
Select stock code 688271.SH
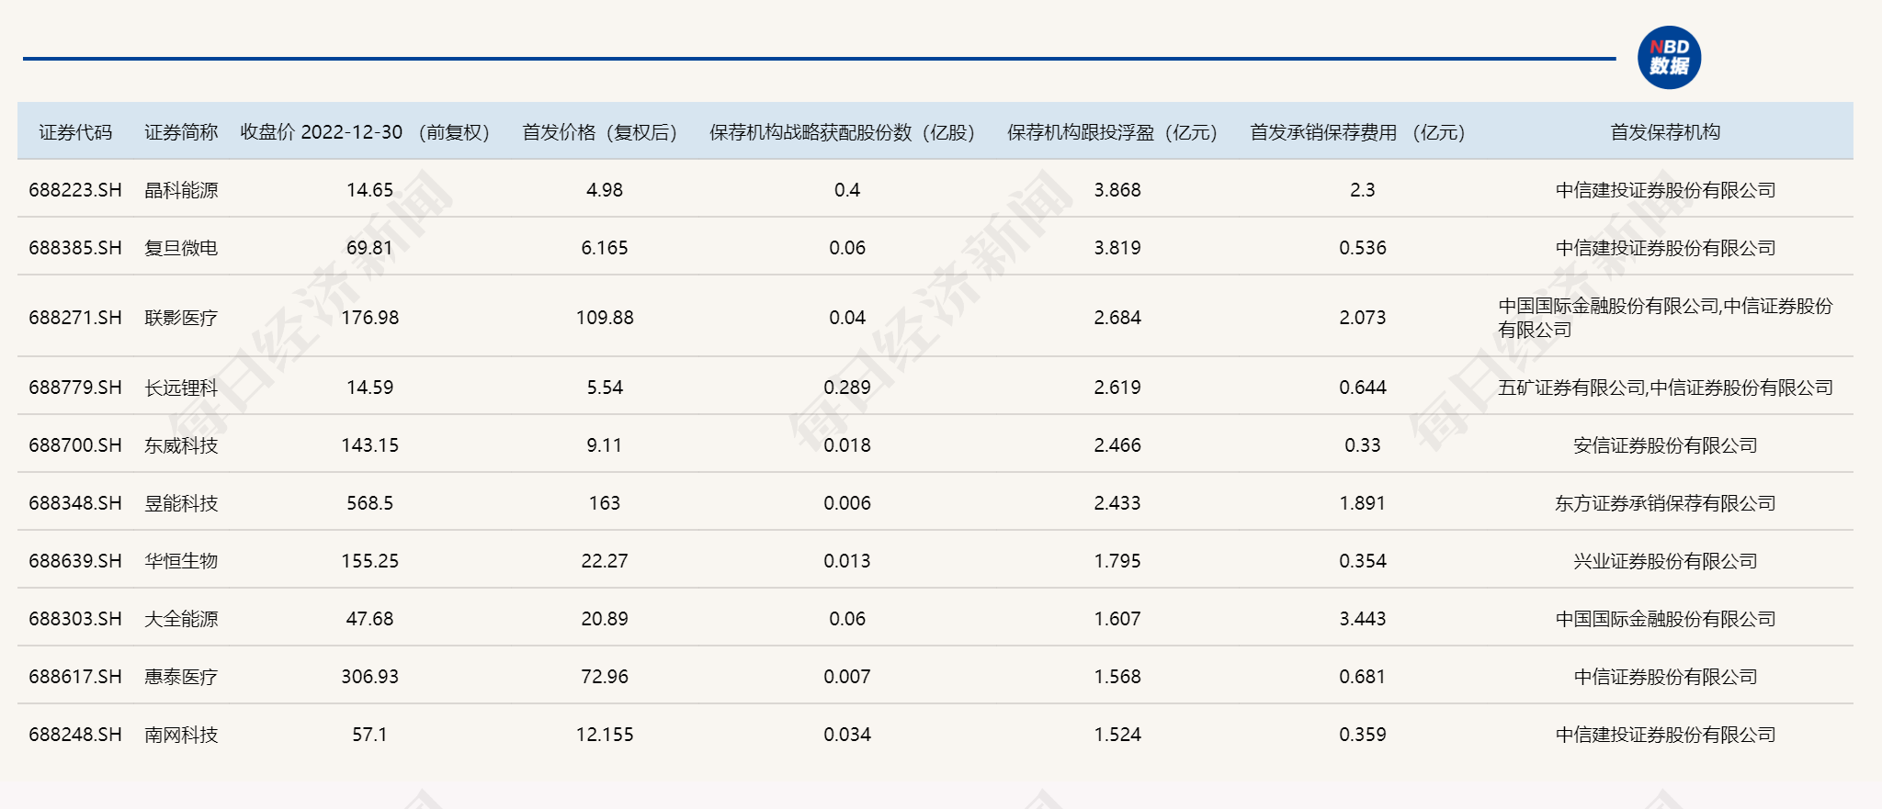[75, 318]
